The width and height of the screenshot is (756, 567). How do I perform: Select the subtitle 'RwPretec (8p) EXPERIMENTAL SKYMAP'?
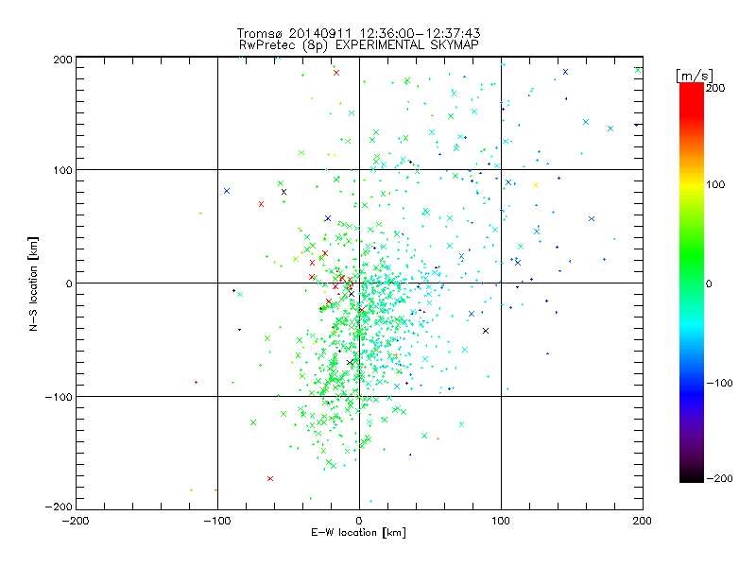(358, 45)
